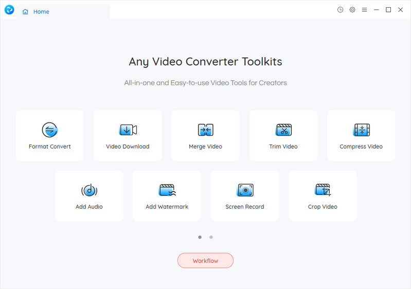
Task: Select the first page indicator dot
Action: [200, 237]
